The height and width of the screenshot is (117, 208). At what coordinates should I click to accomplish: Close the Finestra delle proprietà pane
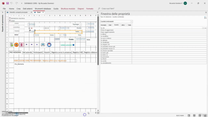pyautogui.click(x=206, y=12)
